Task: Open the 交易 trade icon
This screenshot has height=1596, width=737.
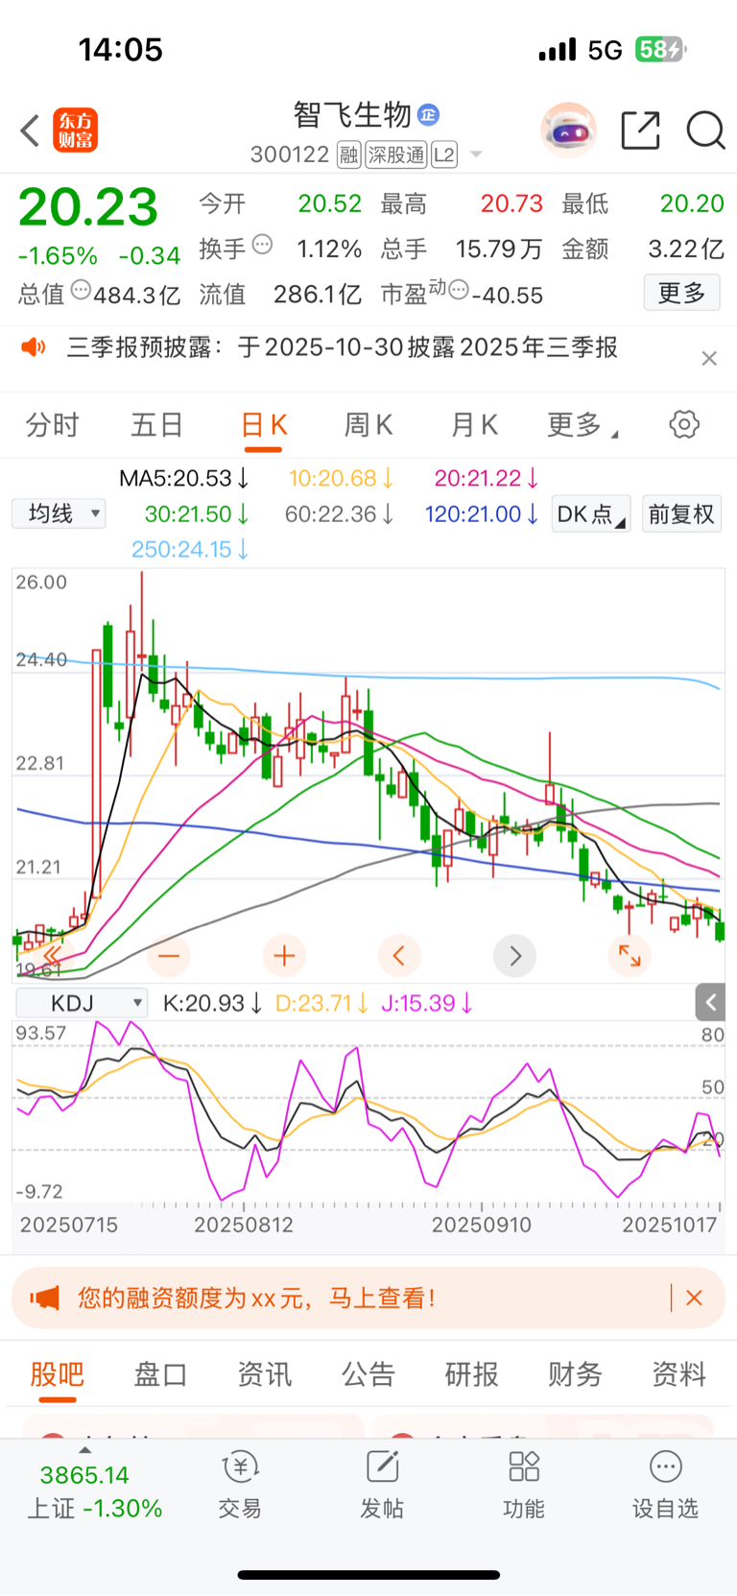Action: [240, 1485]
